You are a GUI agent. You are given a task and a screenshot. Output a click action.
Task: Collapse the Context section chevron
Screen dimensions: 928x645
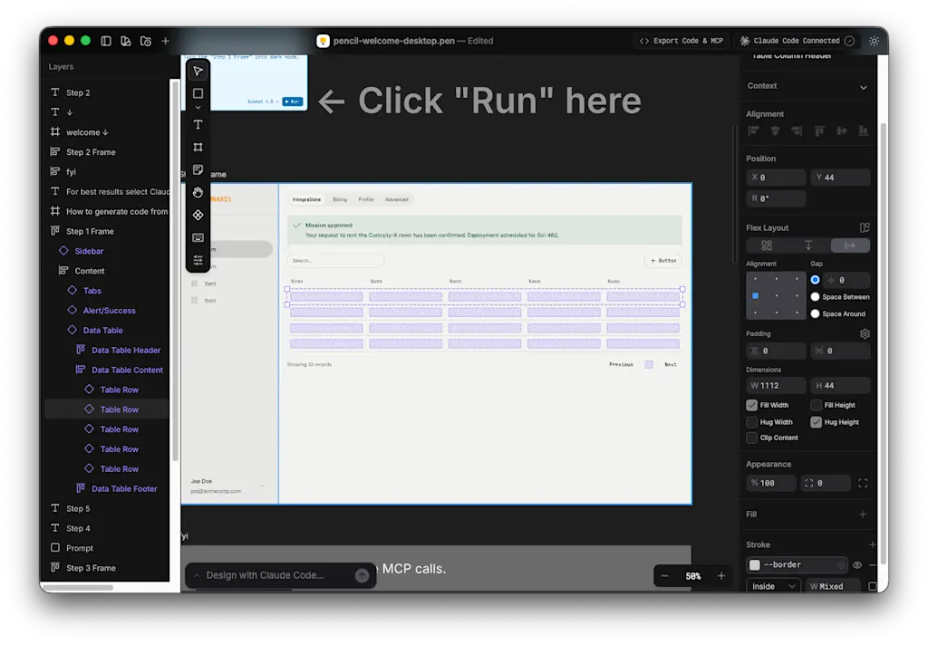click(x=864, y=87)
